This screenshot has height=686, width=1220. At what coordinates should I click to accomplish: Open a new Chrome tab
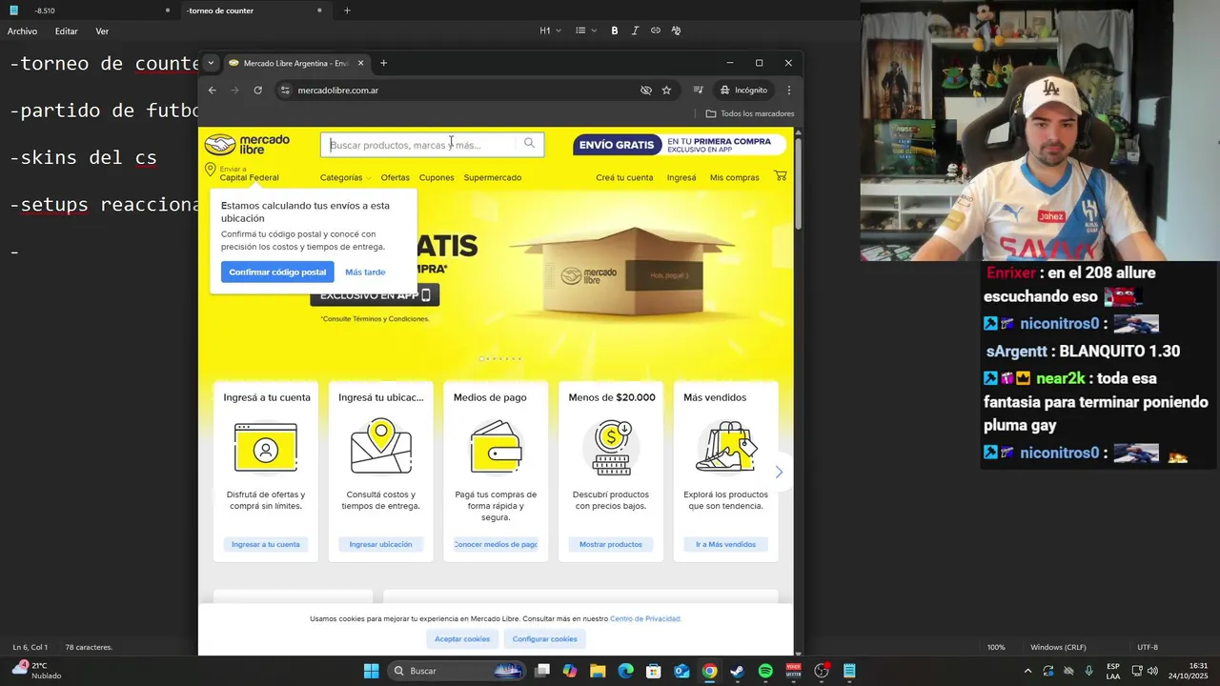pos(383,63)
